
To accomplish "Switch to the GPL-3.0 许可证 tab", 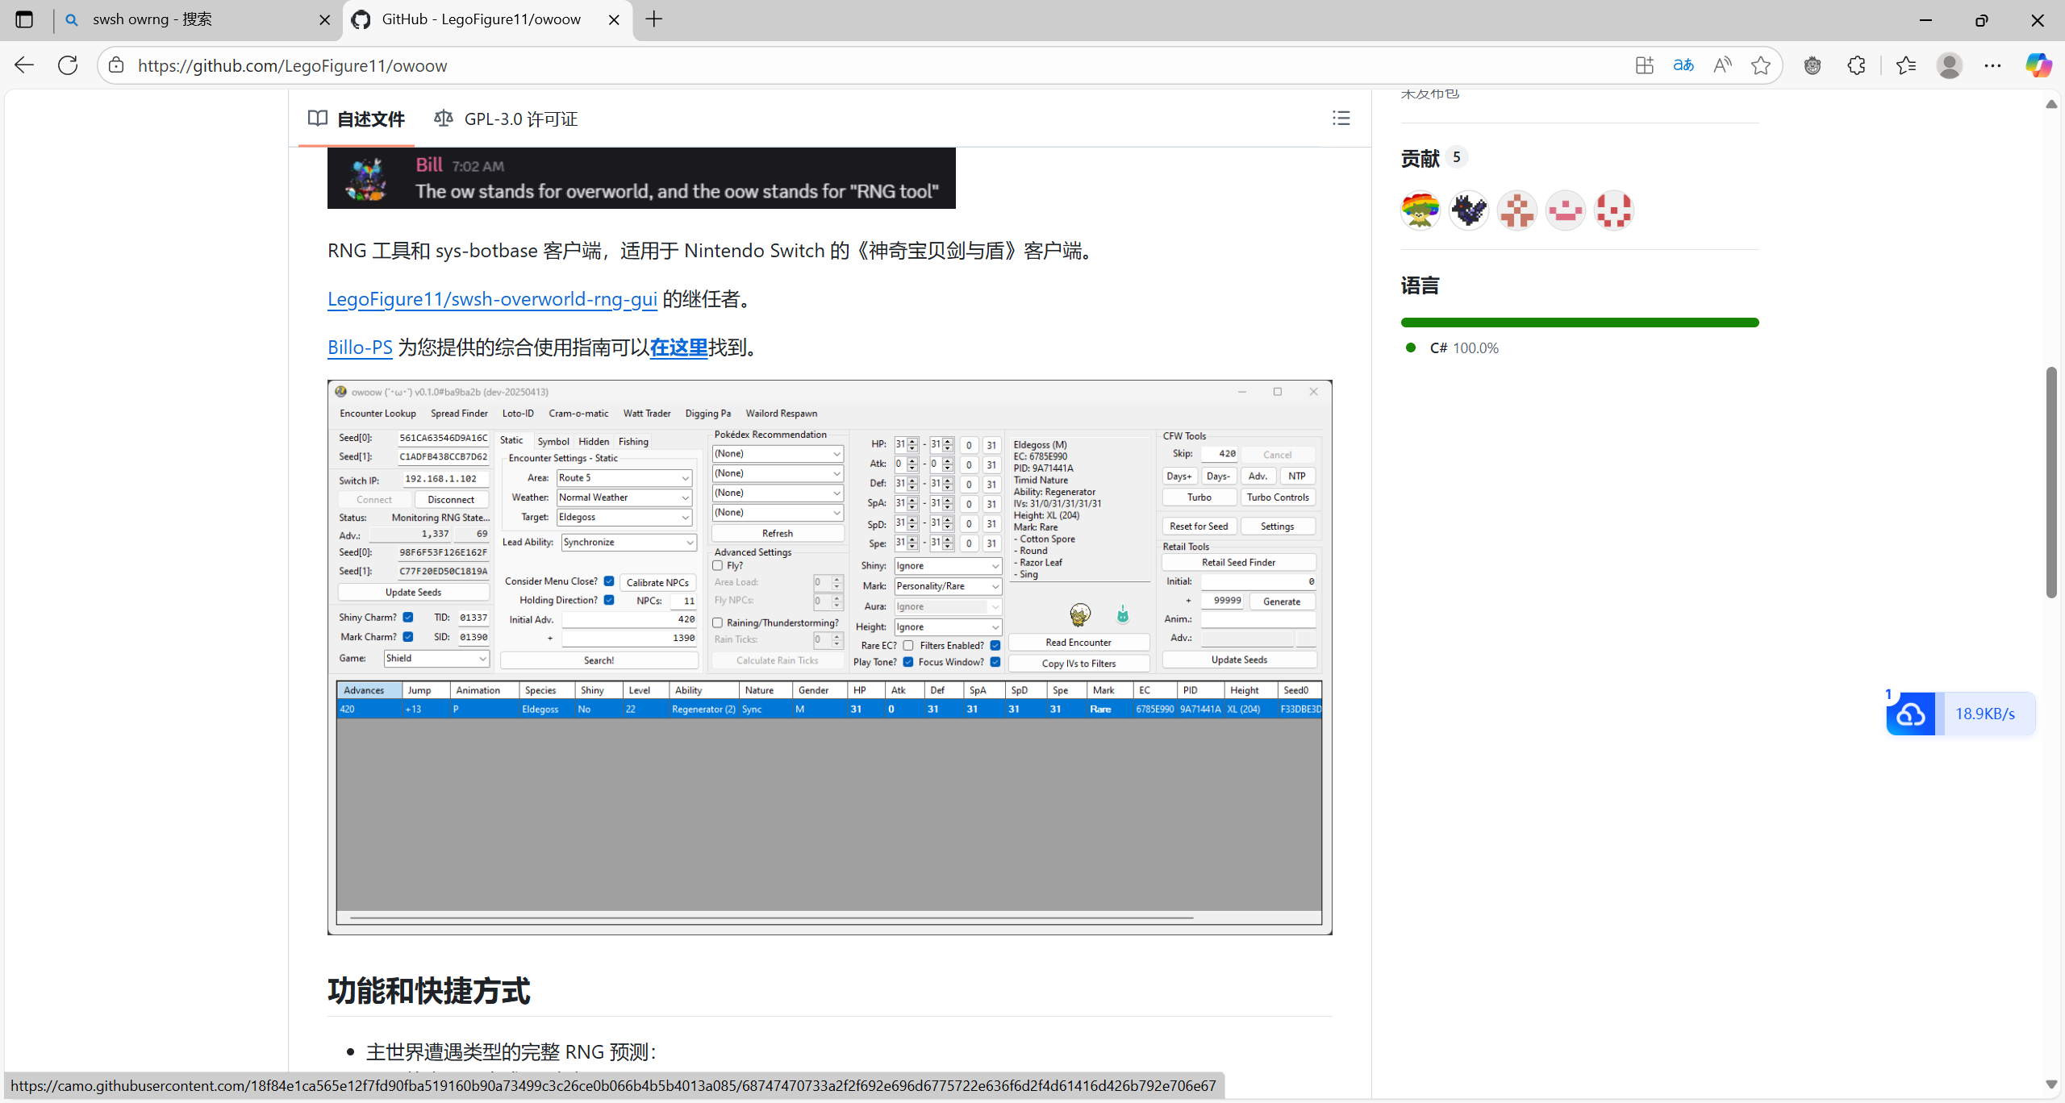I will [x=507, y=119].
